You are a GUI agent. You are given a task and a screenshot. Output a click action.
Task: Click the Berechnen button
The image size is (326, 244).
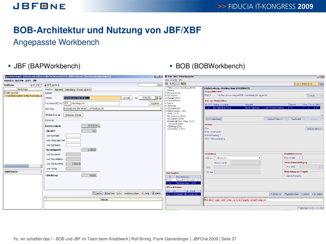pos(110,193)
